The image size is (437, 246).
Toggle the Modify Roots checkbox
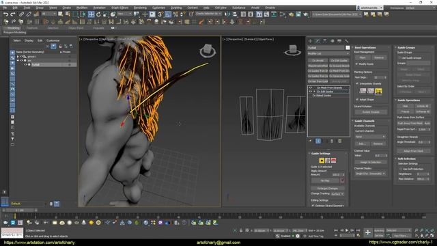[x=356, y=64]
